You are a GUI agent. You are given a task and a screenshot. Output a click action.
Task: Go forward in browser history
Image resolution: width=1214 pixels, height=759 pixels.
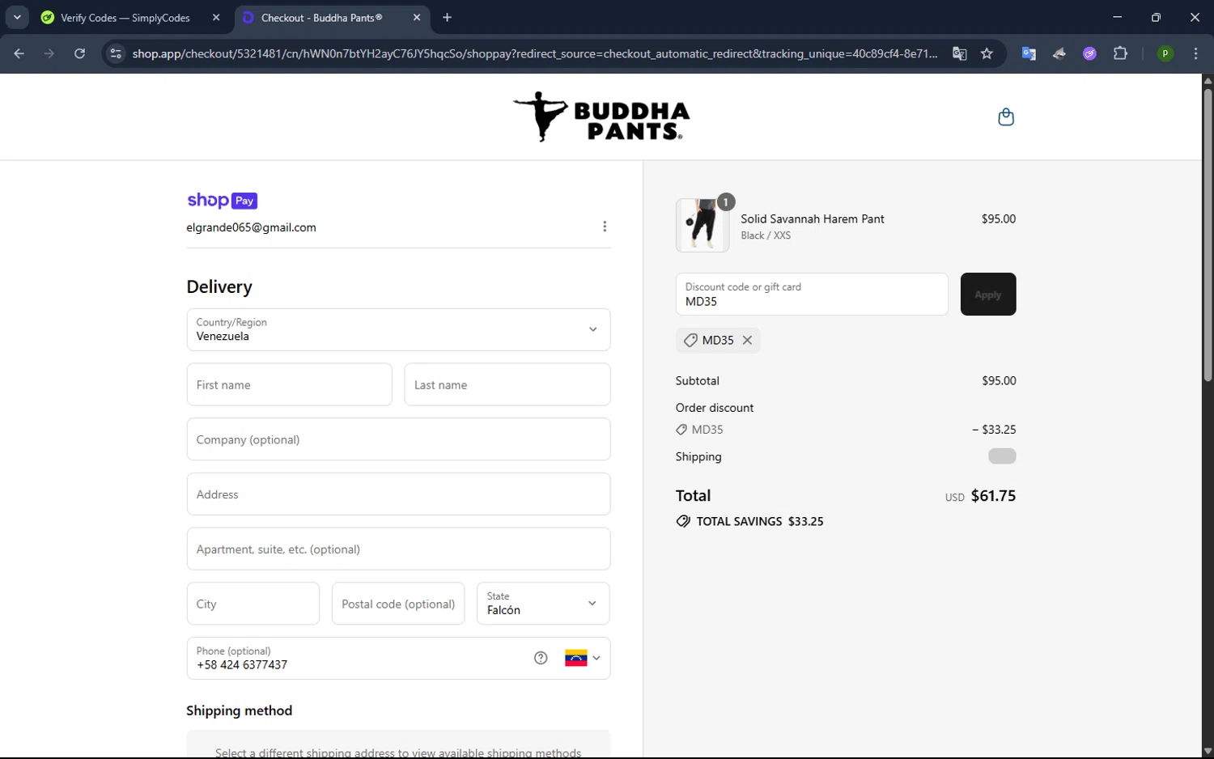click(49, 53)
